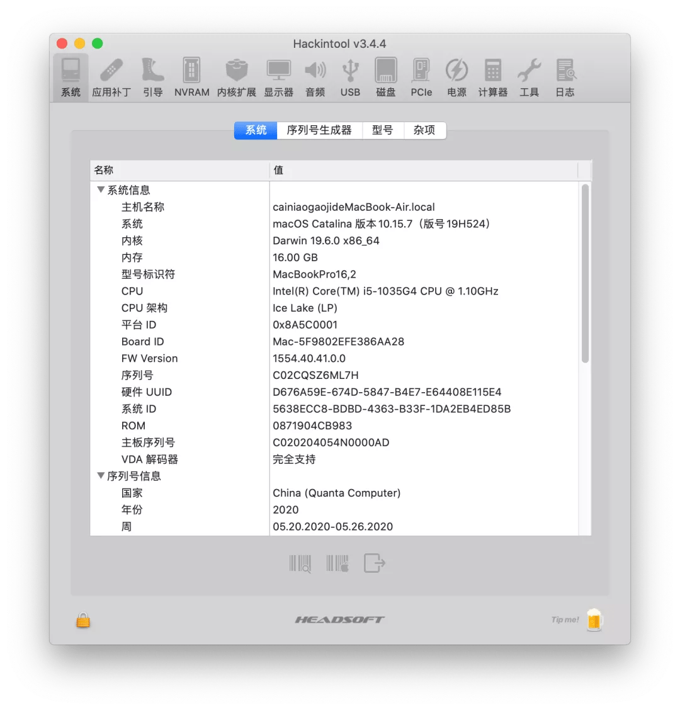
Task: Click the China (Quanta Computer) value
Action: (x=337, y=493)
